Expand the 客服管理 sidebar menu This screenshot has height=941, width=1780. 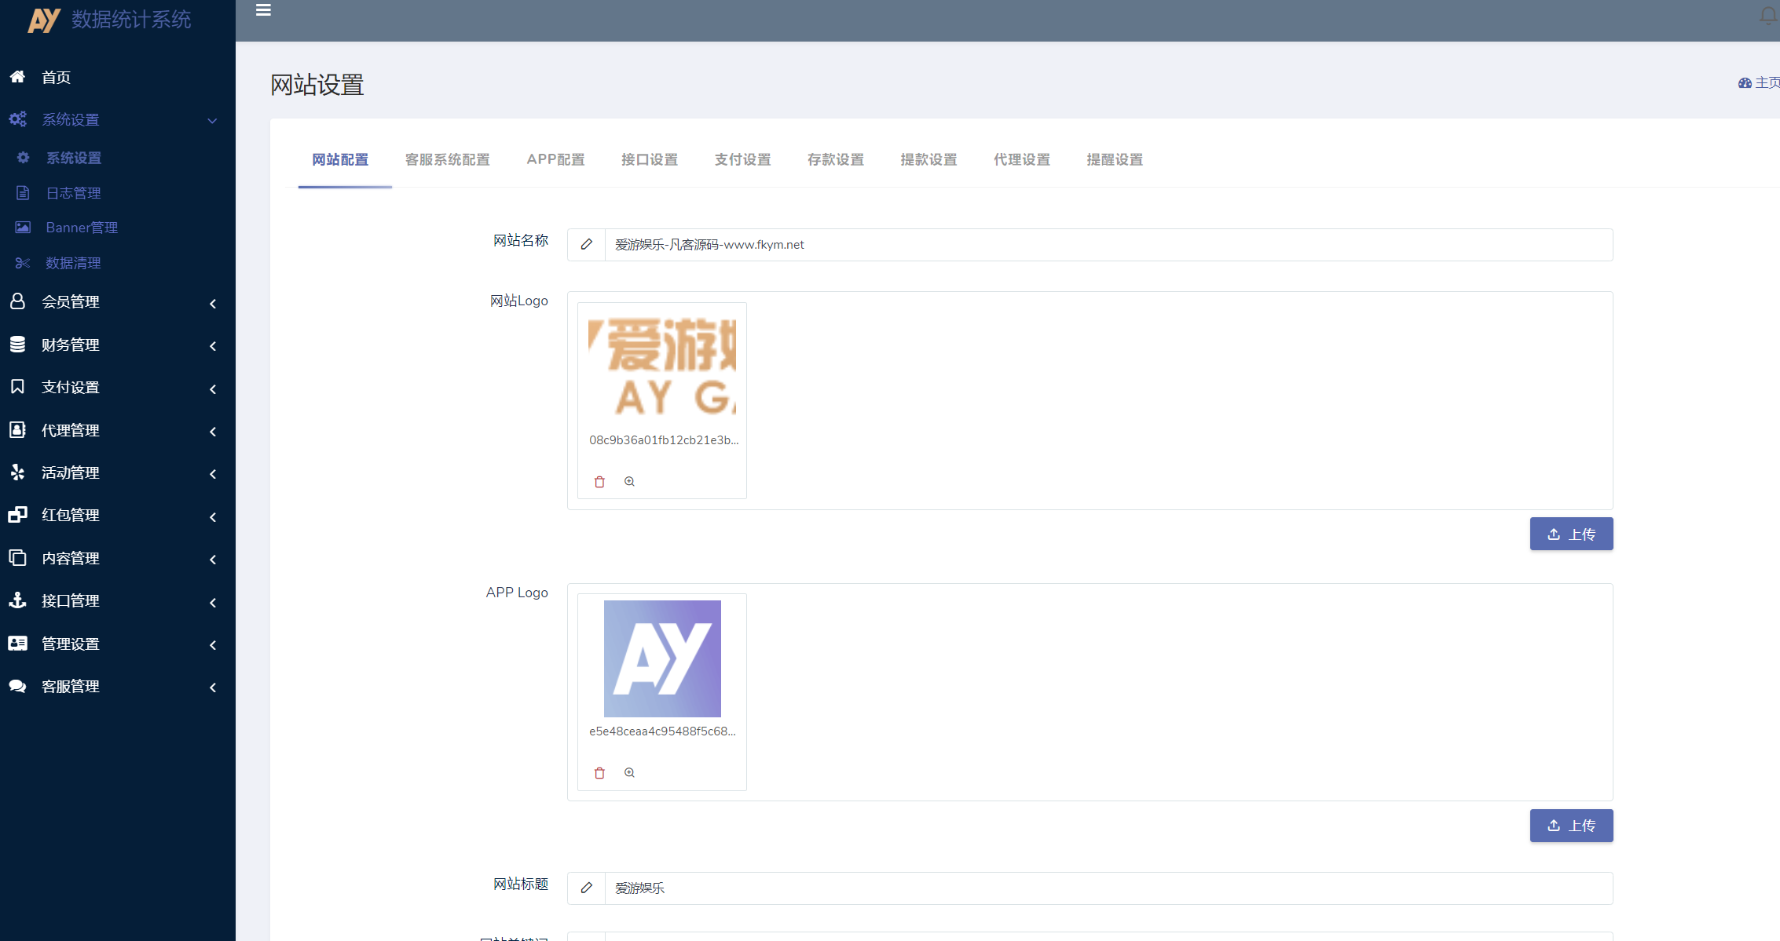(69, 686)
